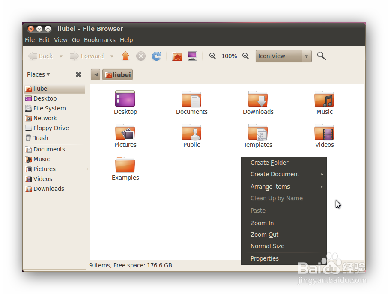Reload the current folder
Image resolution: width=388 pixels, height=294 pixels.
click(157, 56)
